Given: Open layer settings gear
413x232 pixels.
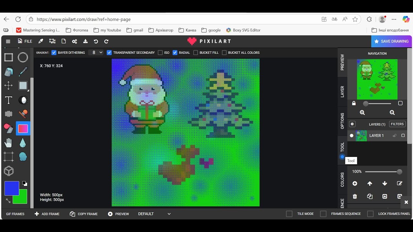Looking at the screenshot, I should click(352, 124).
